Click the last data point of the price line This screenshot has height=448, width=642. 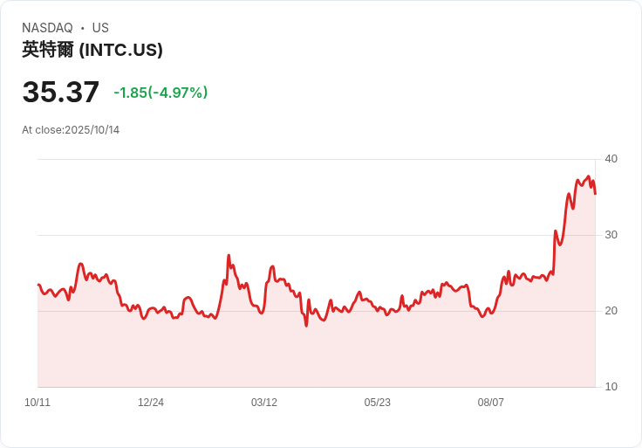pos(595,194)
